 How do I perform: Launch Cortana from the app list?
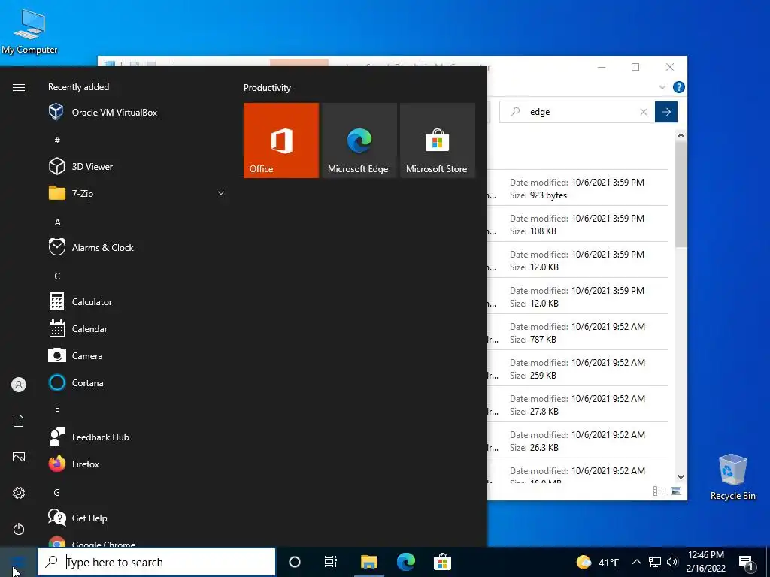click(x=76, y=382)
